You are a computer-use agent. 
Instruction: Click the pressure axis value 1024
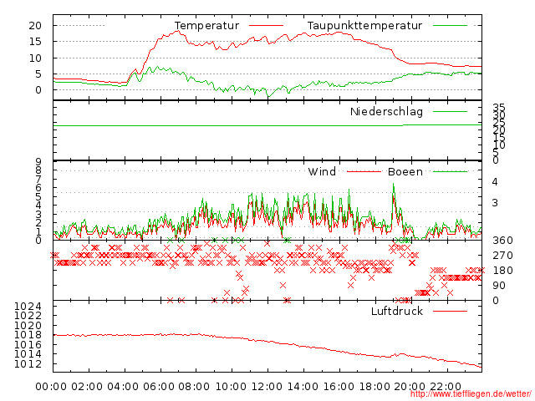[28, 307]
